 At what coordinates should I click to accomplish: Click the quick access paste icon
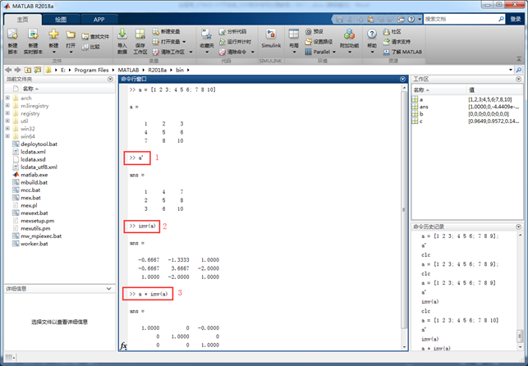[370, 19]
